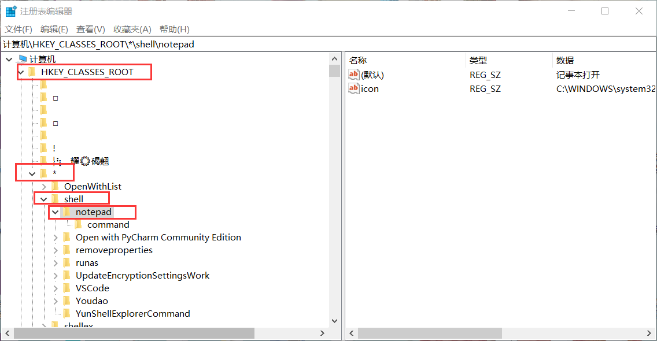Collapse the notepad key chevron

[x=56, y=212]
